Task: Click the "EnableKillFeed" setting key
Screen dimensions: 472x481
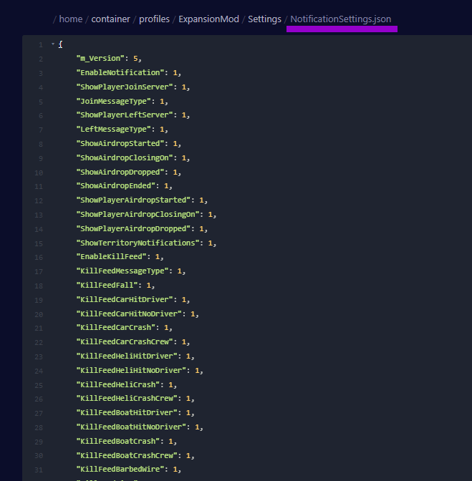Action: point(113,257)
